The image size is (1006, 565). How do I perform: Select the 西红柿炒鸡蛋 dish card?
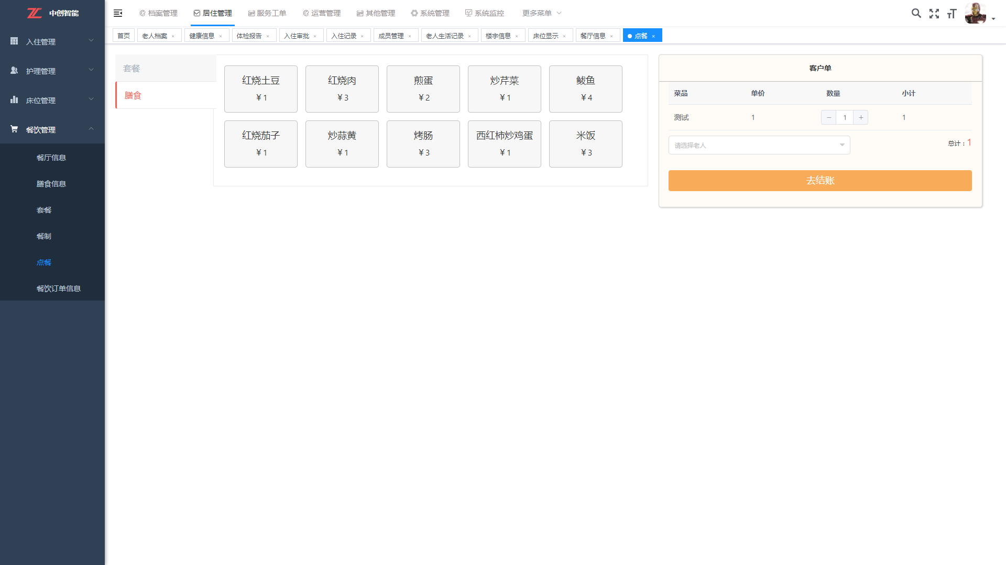[x=504, y=143]
